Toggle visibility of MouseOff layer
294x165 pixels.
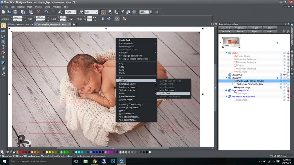point(284,78)
